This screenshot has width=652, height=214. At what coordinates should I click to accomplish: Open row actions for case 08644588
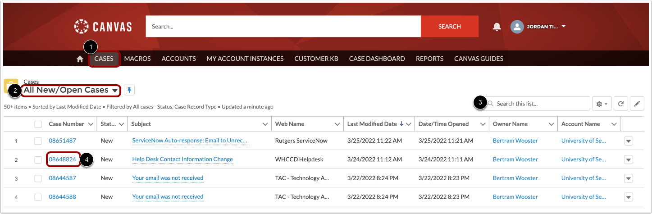[x=629, y=197]
